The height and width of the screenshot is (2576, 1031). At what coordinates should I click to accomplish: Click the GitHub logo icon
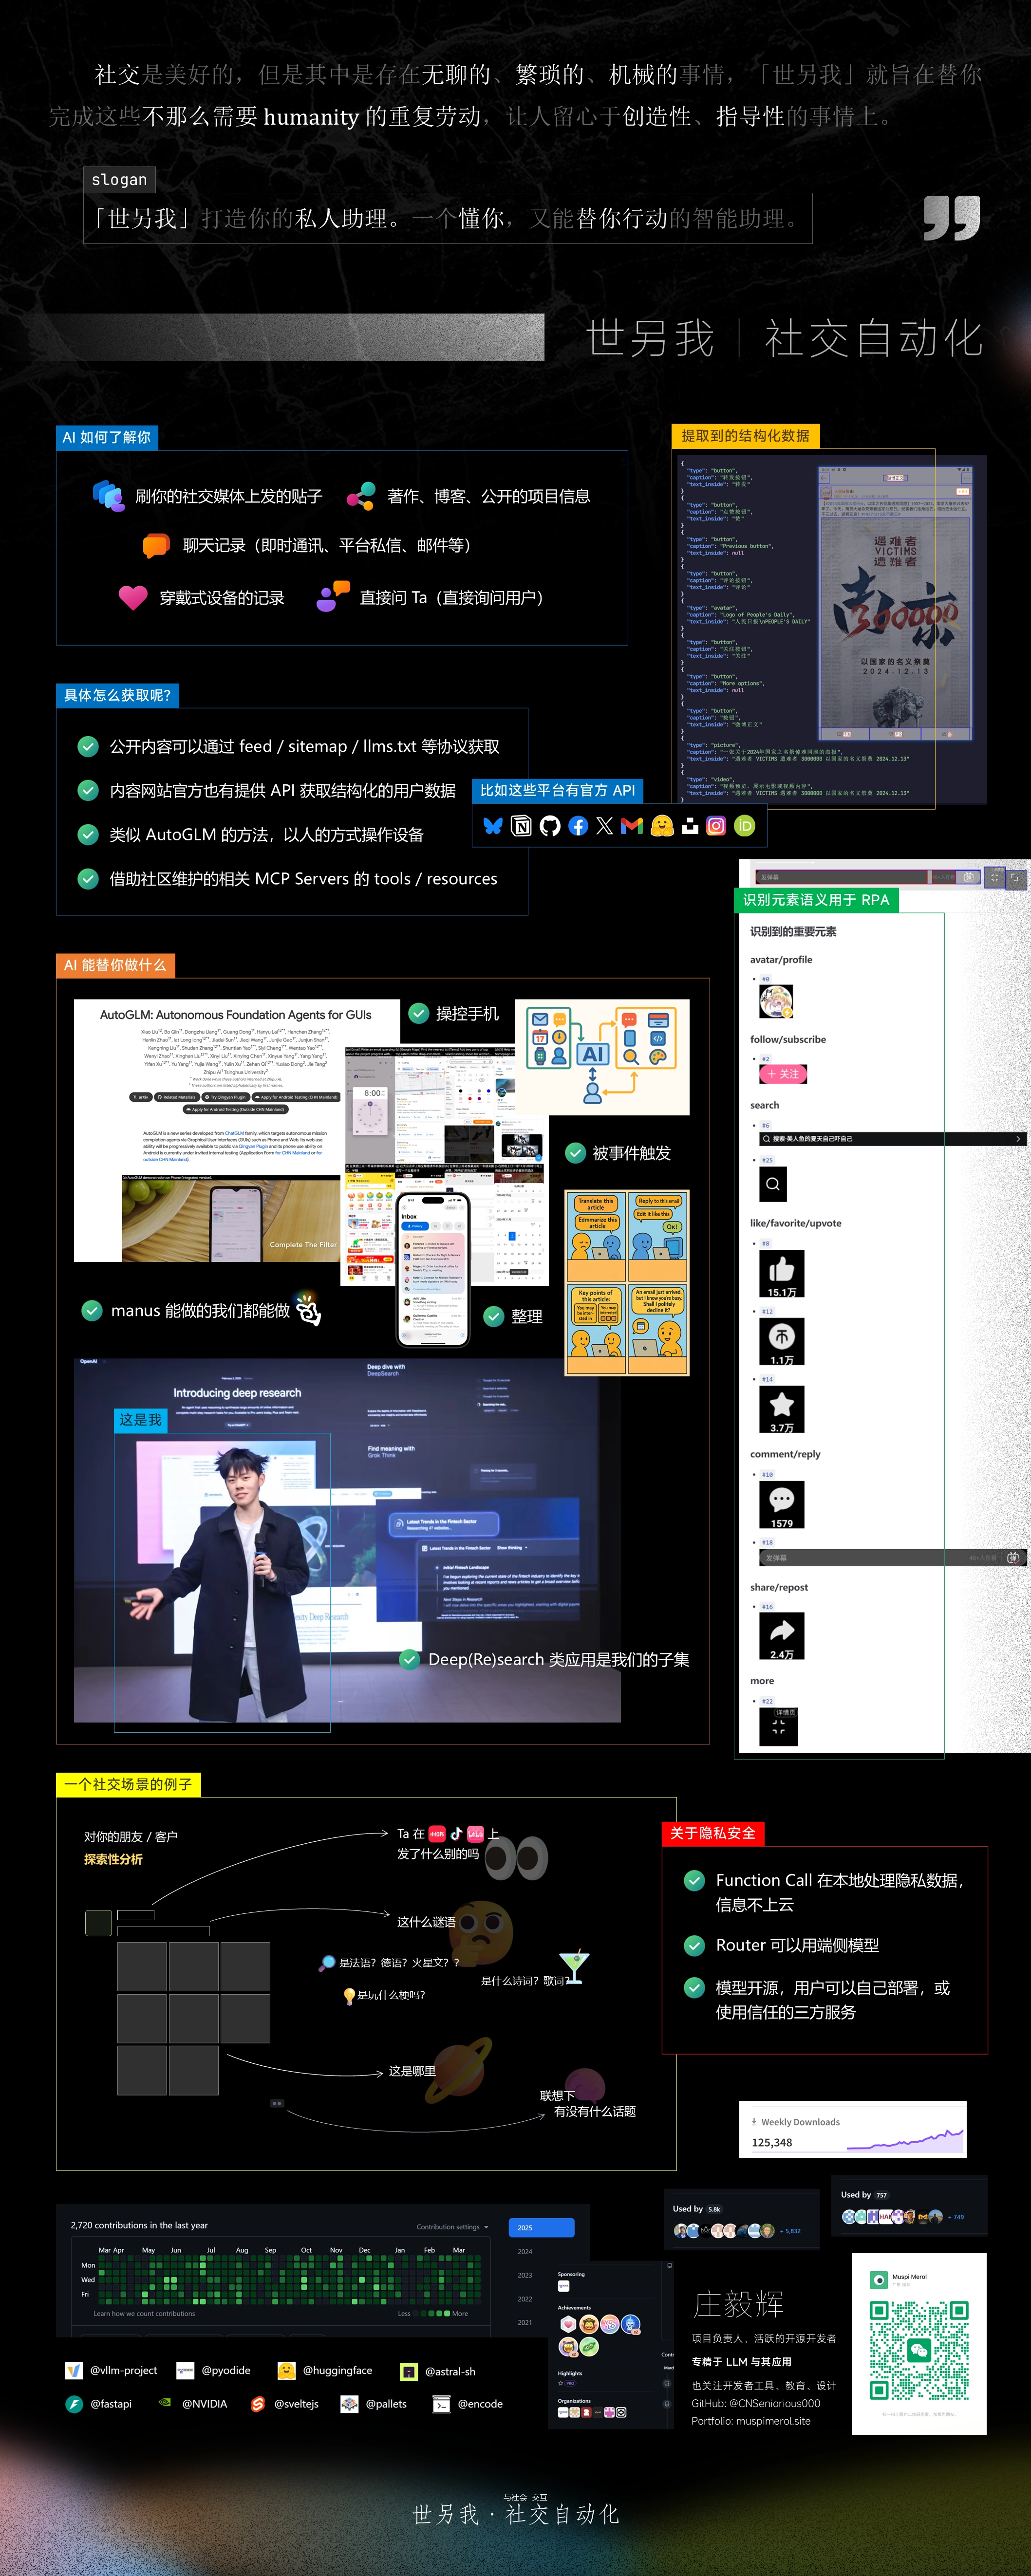click(x=550, y=826)
